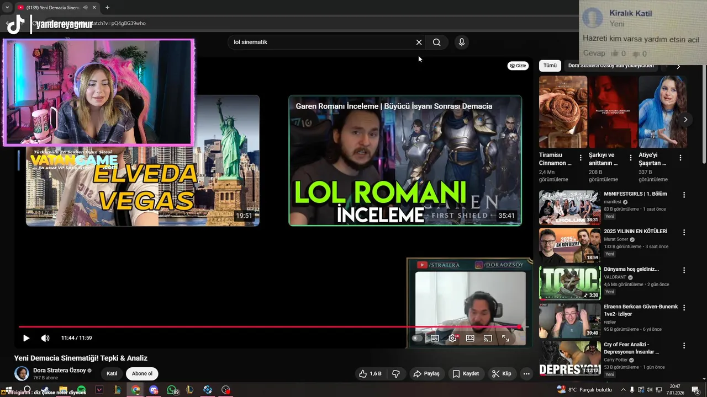Mute tab audio icon on browser tab
The height and width of the screenshot is (397, 707).
coord(85,8)
